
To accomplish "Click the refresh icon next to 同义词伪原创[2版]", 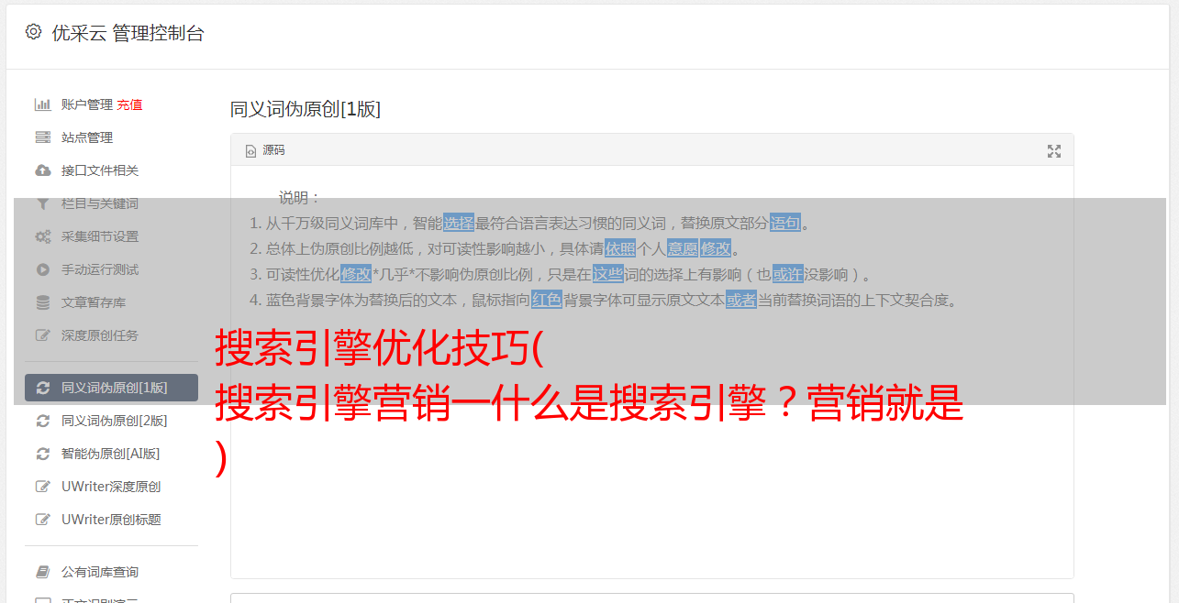I will tap(42, 421).
